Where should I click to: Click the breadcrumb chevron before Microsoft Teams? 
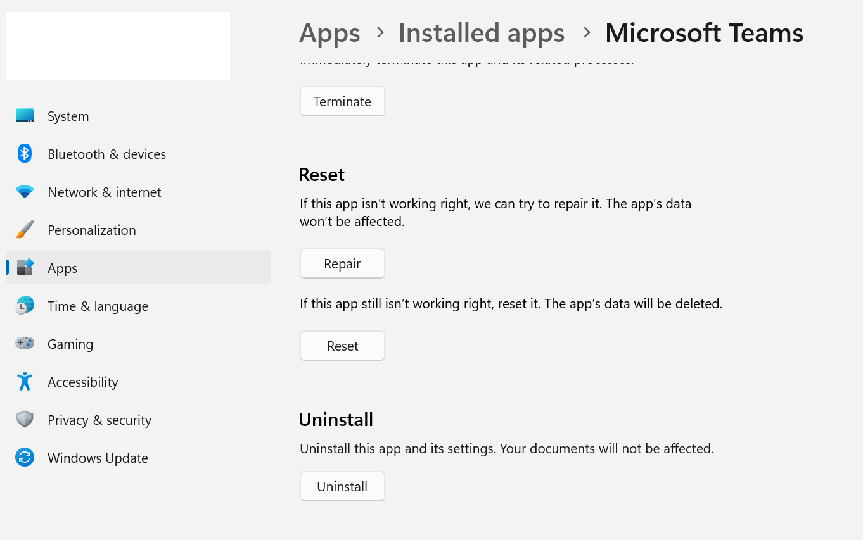click(587, 32)
